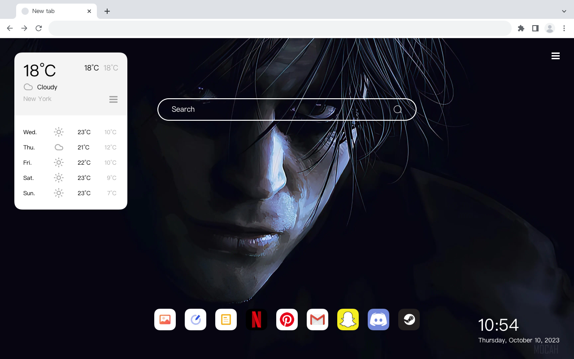
Task: Open the Chrome three-dot menu
Action: [564, 28]
